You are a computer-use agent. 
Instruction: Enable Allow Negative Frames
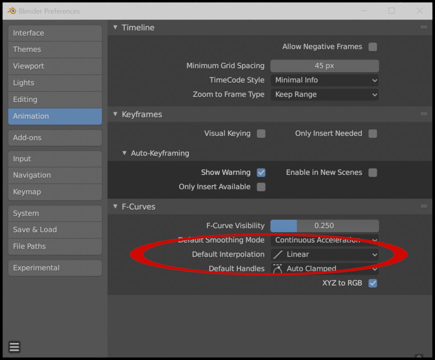(373, 47)
